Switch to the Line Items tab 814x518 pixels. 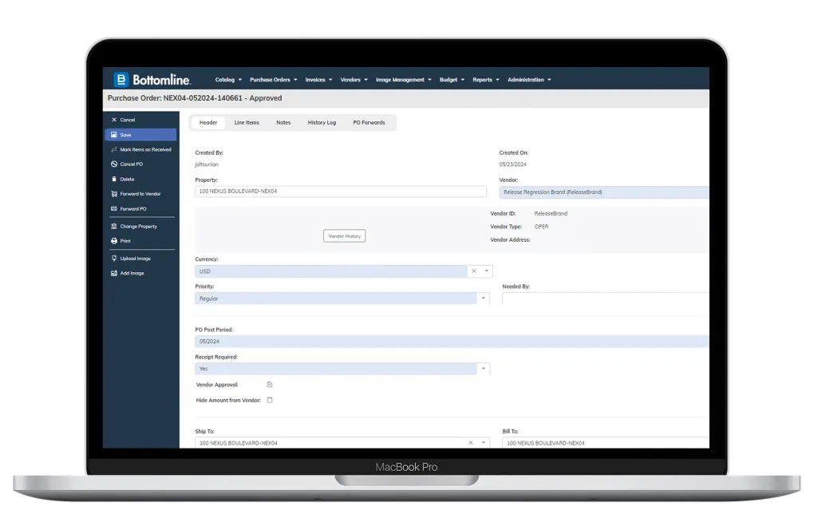pyautogui.click(x=247, y=123)
